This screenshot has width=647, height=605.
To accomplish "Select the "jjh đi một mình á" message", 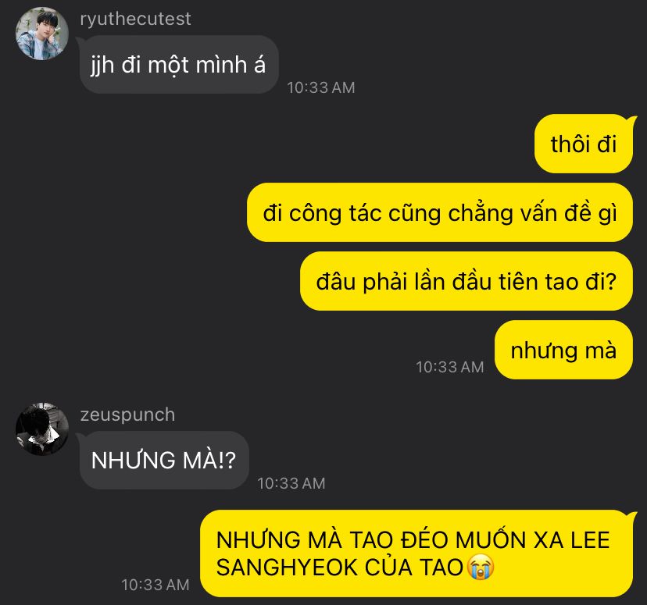I will (179, 65).
